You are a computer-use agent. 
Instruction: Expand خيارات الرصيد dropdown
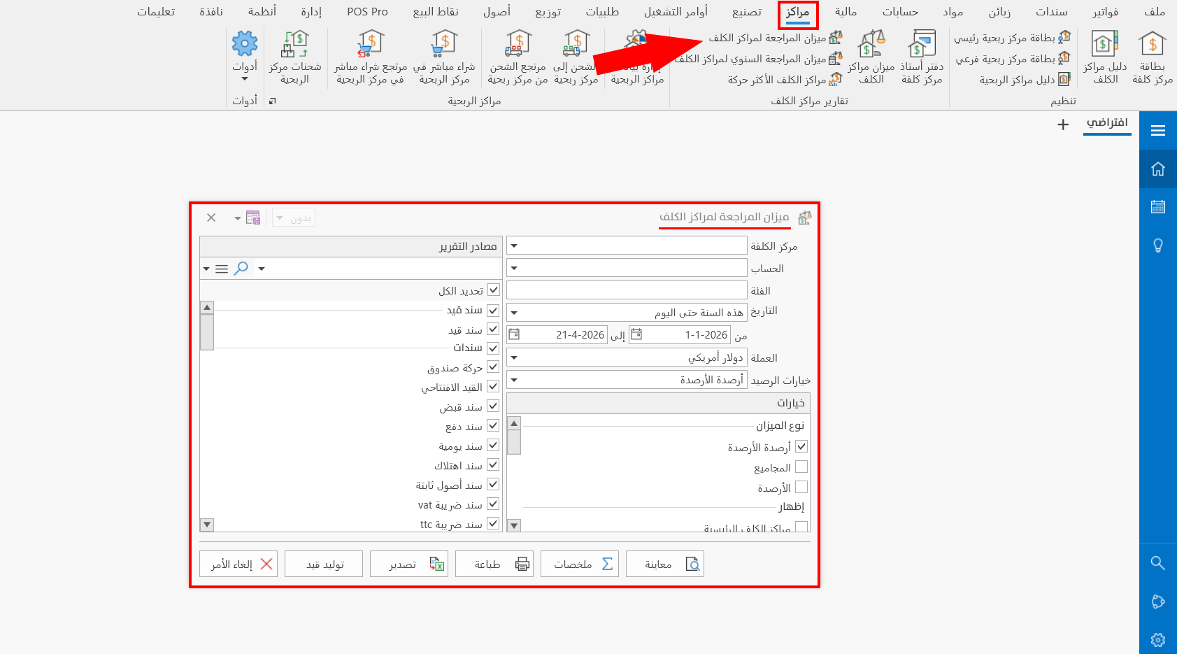pos(514,380)
